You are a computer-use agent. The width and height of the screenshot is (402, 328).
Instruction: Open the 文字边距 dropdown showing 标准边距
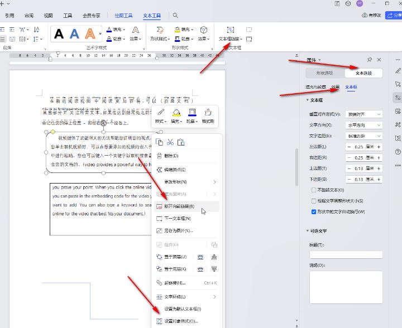[364, 136]
